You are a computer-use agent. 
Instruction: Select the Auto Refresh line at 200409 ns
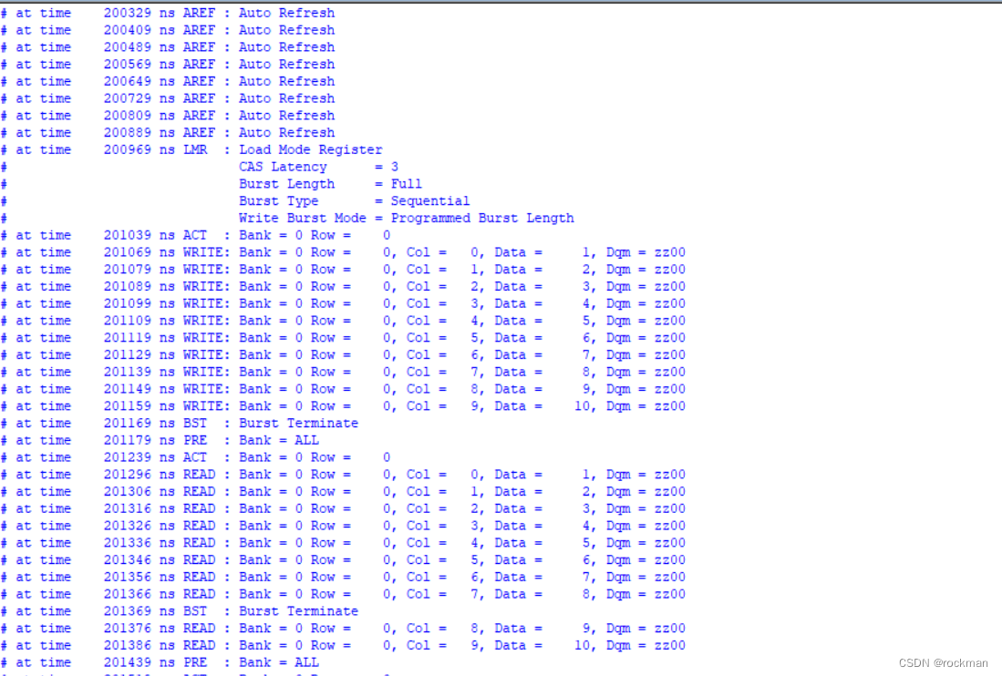168,30
